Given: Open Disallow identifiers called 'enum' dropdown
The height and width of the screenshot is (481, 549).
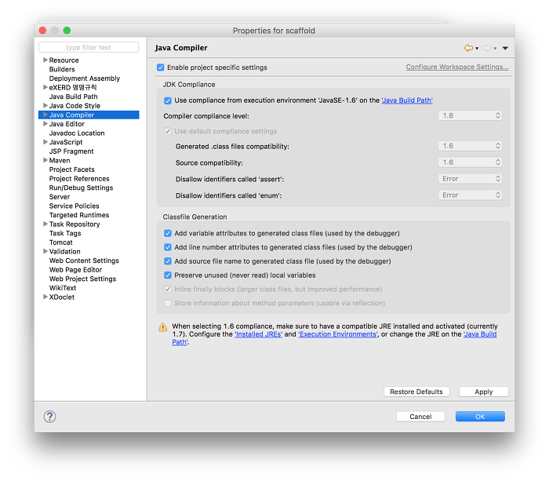Looking at the screenshot, I should [x=470, y=195].
